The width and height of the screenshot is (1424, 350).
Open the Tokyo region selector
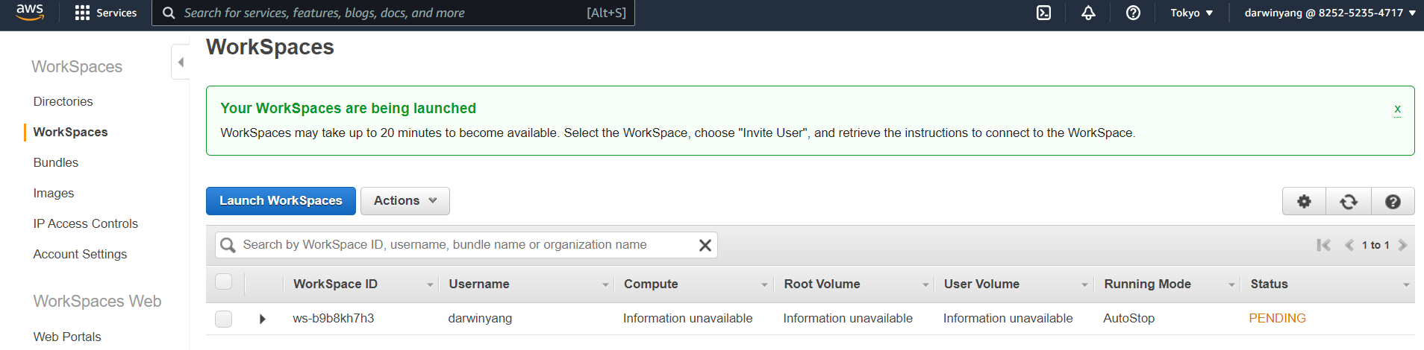coord(1191,13)
